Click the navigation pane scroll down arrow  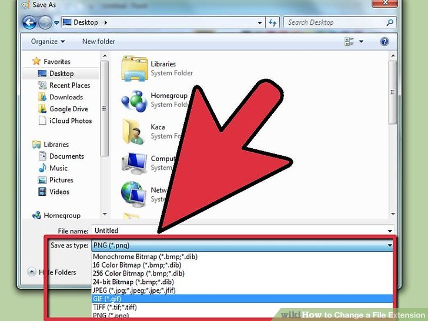(105, 214)
